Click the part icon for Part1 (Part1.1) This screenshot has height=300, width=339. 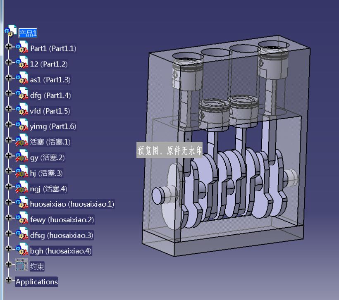click(21, 47)
